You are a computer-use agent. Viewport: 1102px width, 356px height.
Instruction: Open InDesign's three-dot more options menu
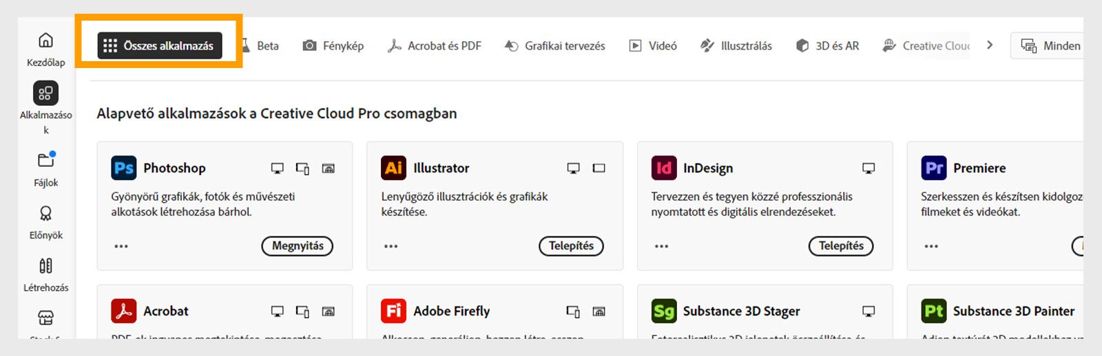click(x=661, y=246)
